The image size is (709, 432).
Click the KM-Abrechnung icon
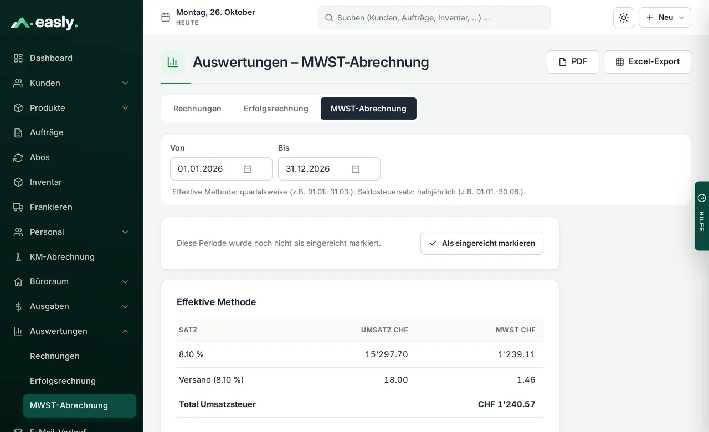tap(18, 257)
